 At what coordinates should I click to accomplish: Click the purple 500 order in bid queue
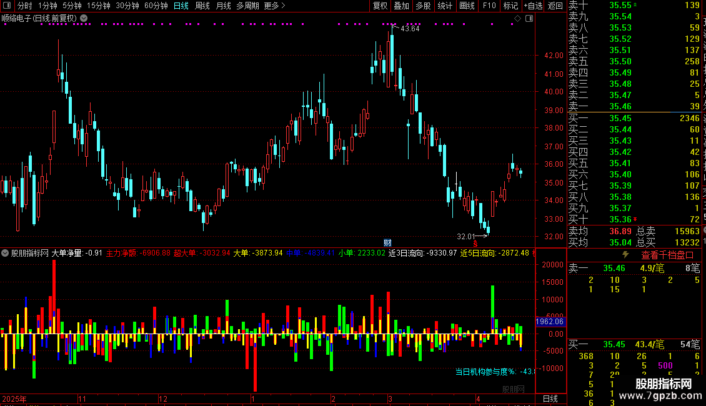(665, 365)
